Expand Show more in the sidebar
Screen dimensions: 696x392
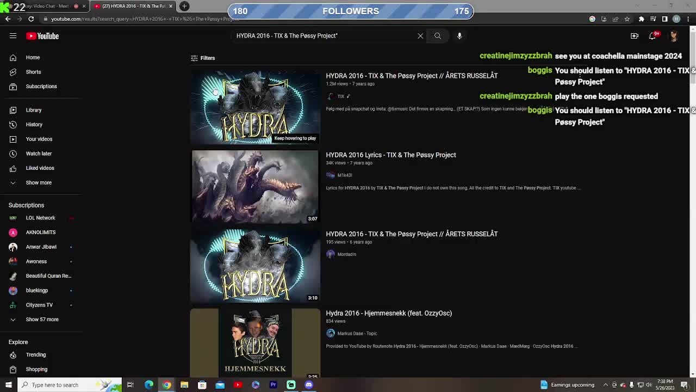[39, 182]
